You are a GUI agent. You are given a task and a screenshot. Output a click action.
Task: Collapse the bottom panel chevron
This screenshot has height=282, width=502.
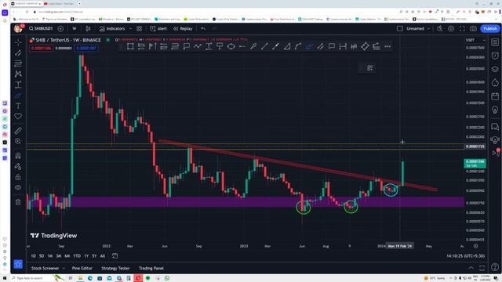pos(471,268)
